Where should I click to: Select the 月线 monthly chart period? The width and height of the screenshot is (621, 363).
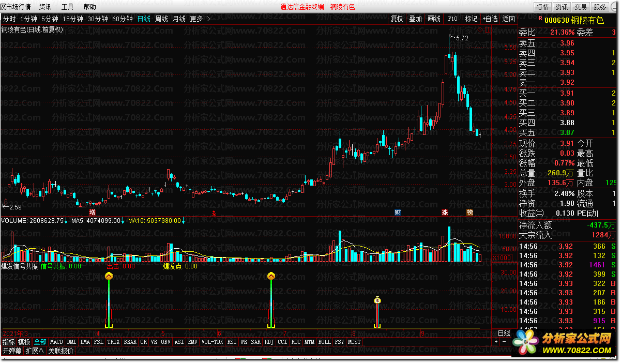(x=179, y=19)
